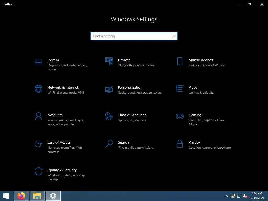The width and height of the screenshot is (268, 201).
Task: Open the network status tray icon
Action: pos(239,196)
